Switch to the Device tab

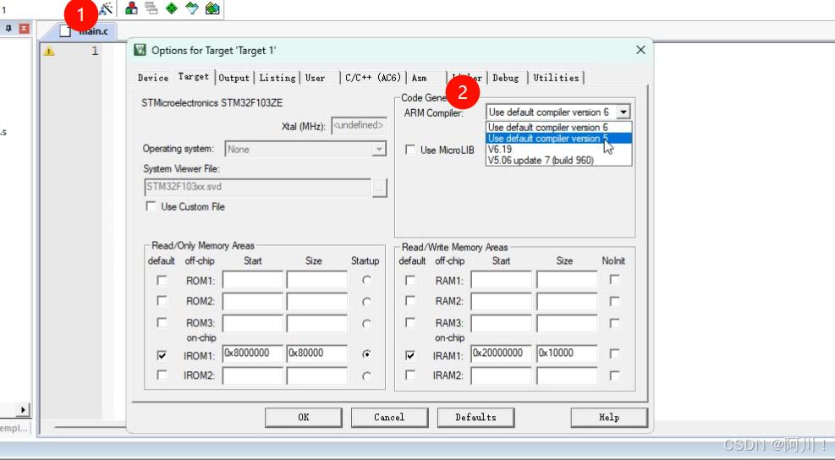153,78
